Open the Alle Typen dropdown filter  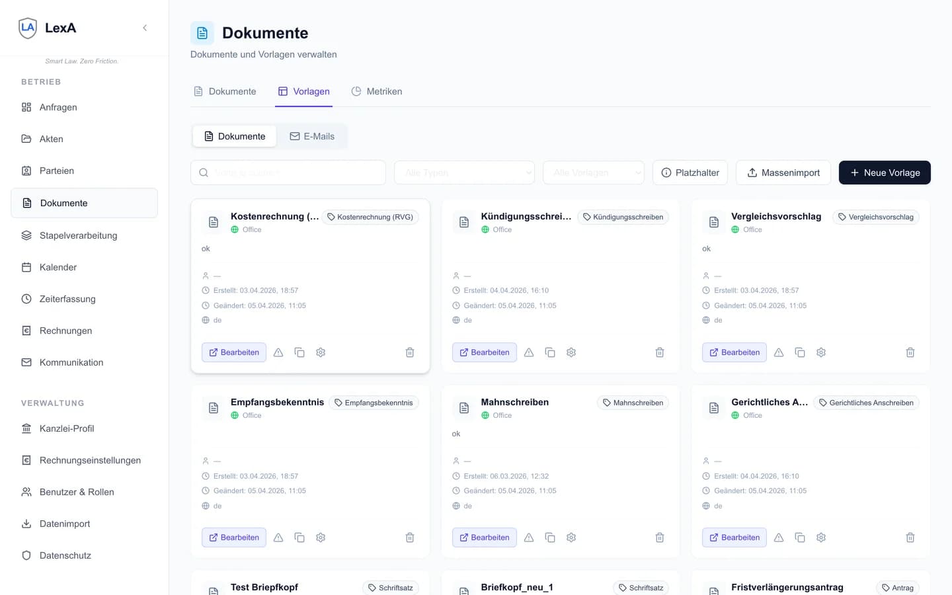coord(464,173)
